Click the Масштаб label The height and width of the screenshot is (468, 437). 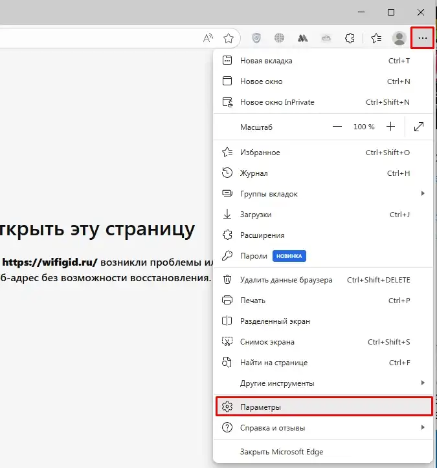pyautogui.click(x=256, y=127)
